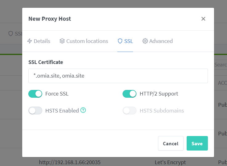Turn off HTTP/2 Support switch
This screenshot has height=166, width=227.
129,94
